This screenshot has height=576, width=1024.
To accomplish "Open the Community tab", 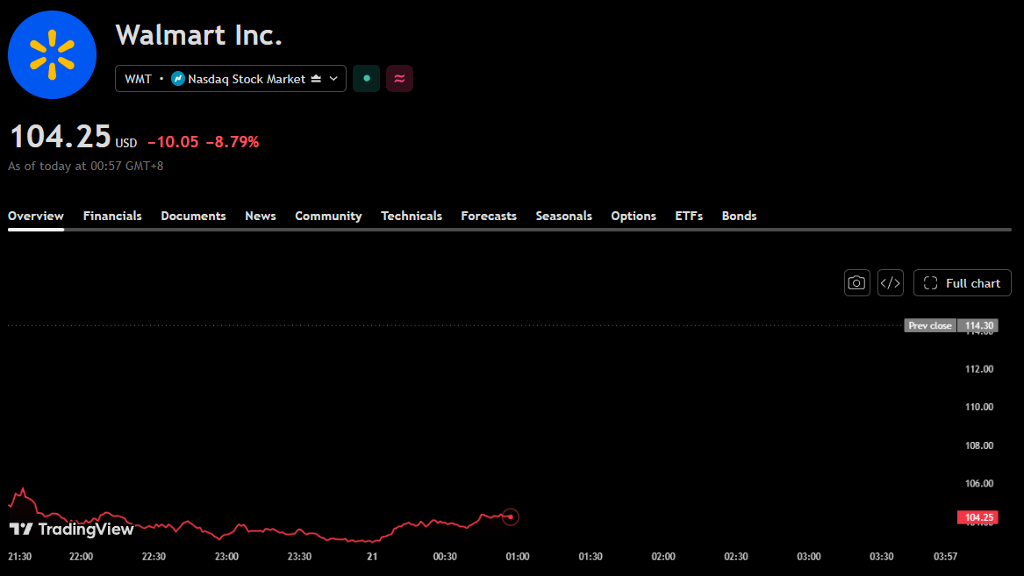I will click(328, 216).
